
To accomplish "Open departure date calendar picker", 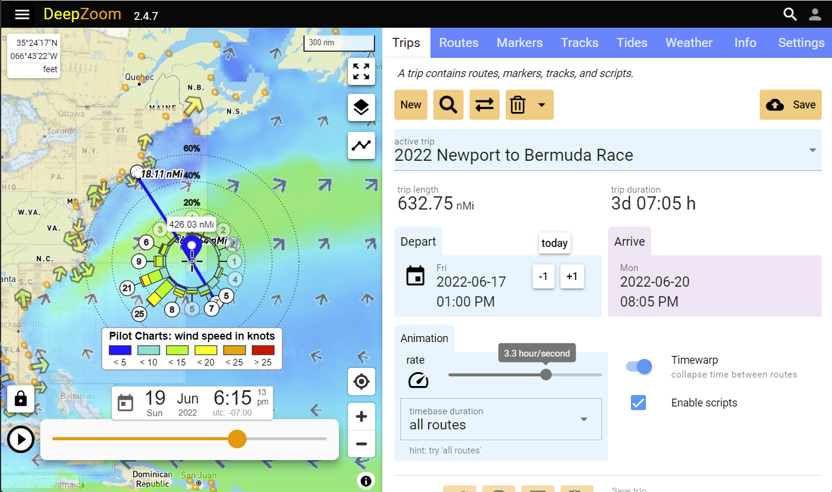I will (x=415, y=276).
